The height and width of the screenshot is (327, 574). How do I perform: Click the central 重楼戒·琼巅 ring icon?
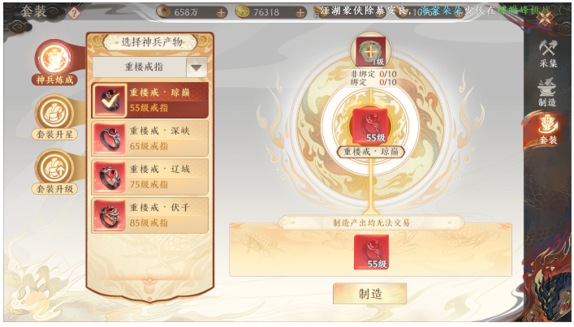point(370,127)
